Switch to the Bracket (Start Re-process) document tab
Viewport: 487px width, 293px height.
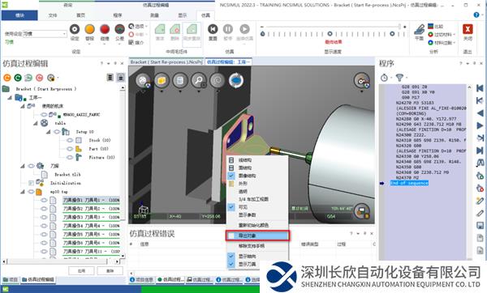click(x=166, y=62)
